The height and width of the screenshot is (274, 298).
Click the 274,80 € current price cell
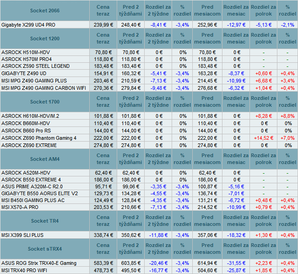click(103, 145)
